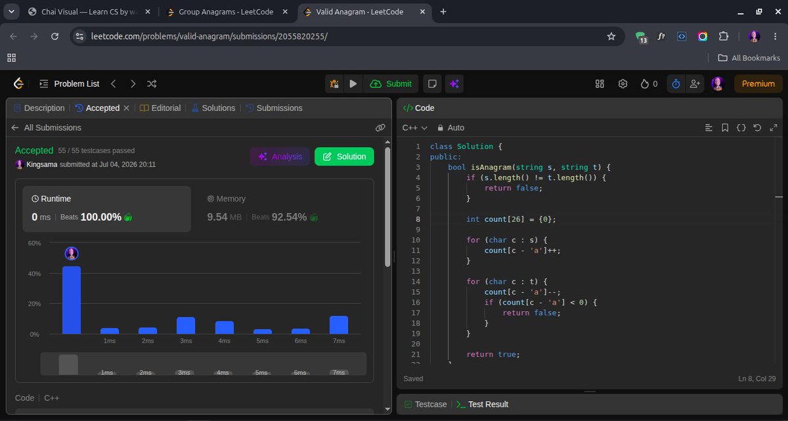Screen dimensions: 788x421
Task: Open the Chrome tab search chevron
Action: pyautogui.click(x=11, y=12)
